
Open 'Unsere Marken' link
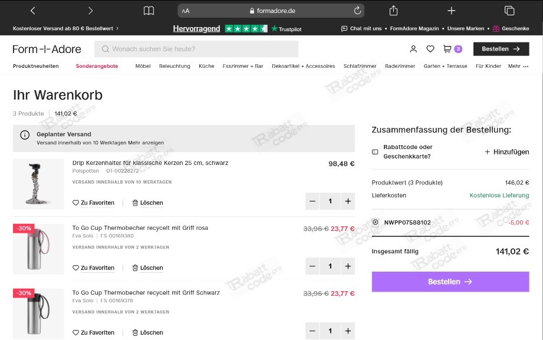tap(465, 28)
